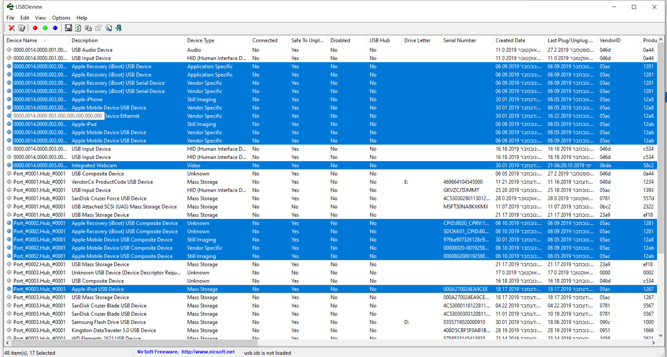This screenshot has width=667, height=357.
Task: Open the File menu
Action: (10, 18)
